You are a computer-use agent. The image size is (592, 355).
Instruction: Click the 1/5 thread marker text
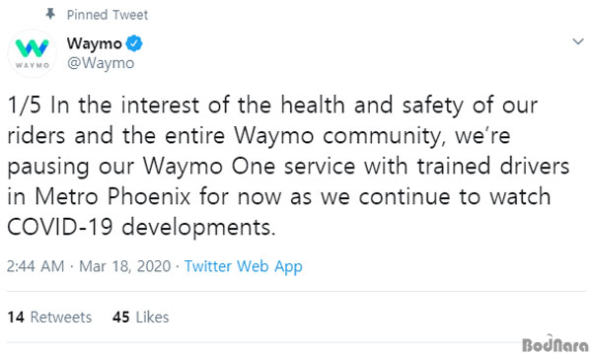(24, 105)
